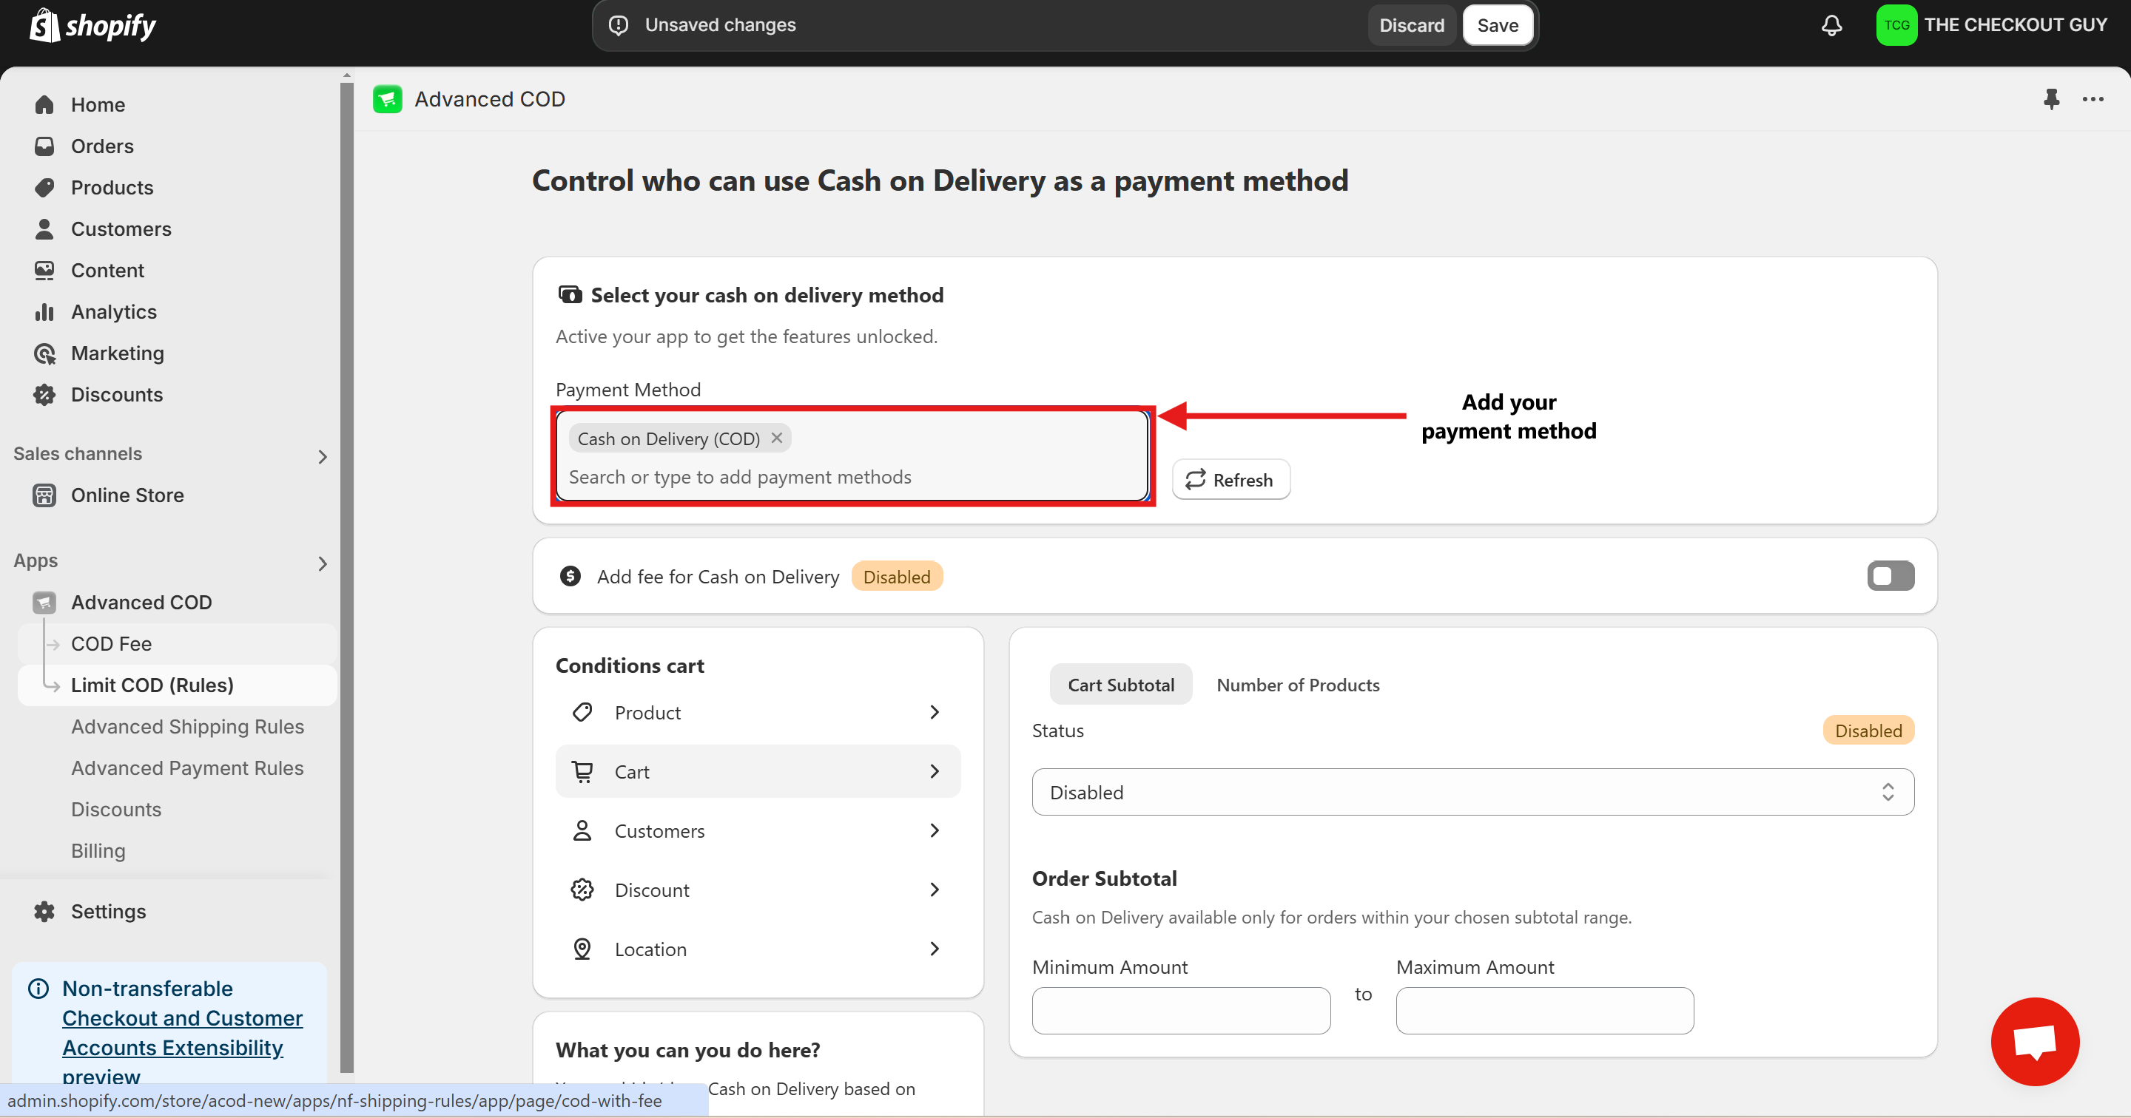This screenshot has width=2131, height=1118.
Task: Open the Billing page
Action: pyautogui.click(x=98, y=850)
